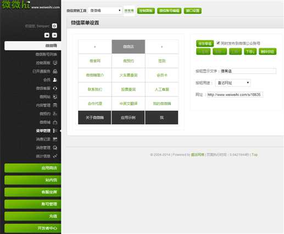
Task: Click the 删除按钮 button
Action: click(268, 52)
